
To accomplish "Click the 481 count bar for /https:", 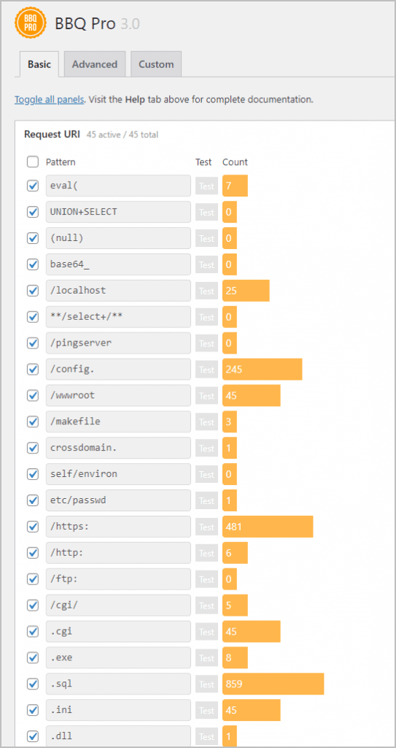I will [268, 527].
